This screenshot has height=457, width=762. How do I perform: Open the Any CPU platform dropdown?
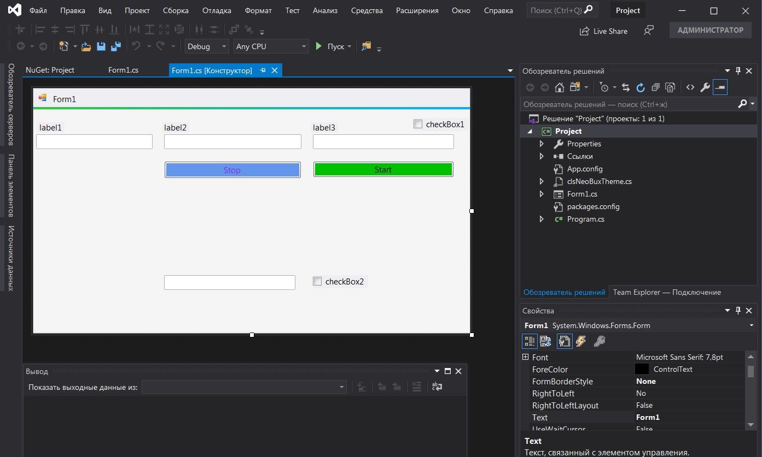[x=271, y=46]
